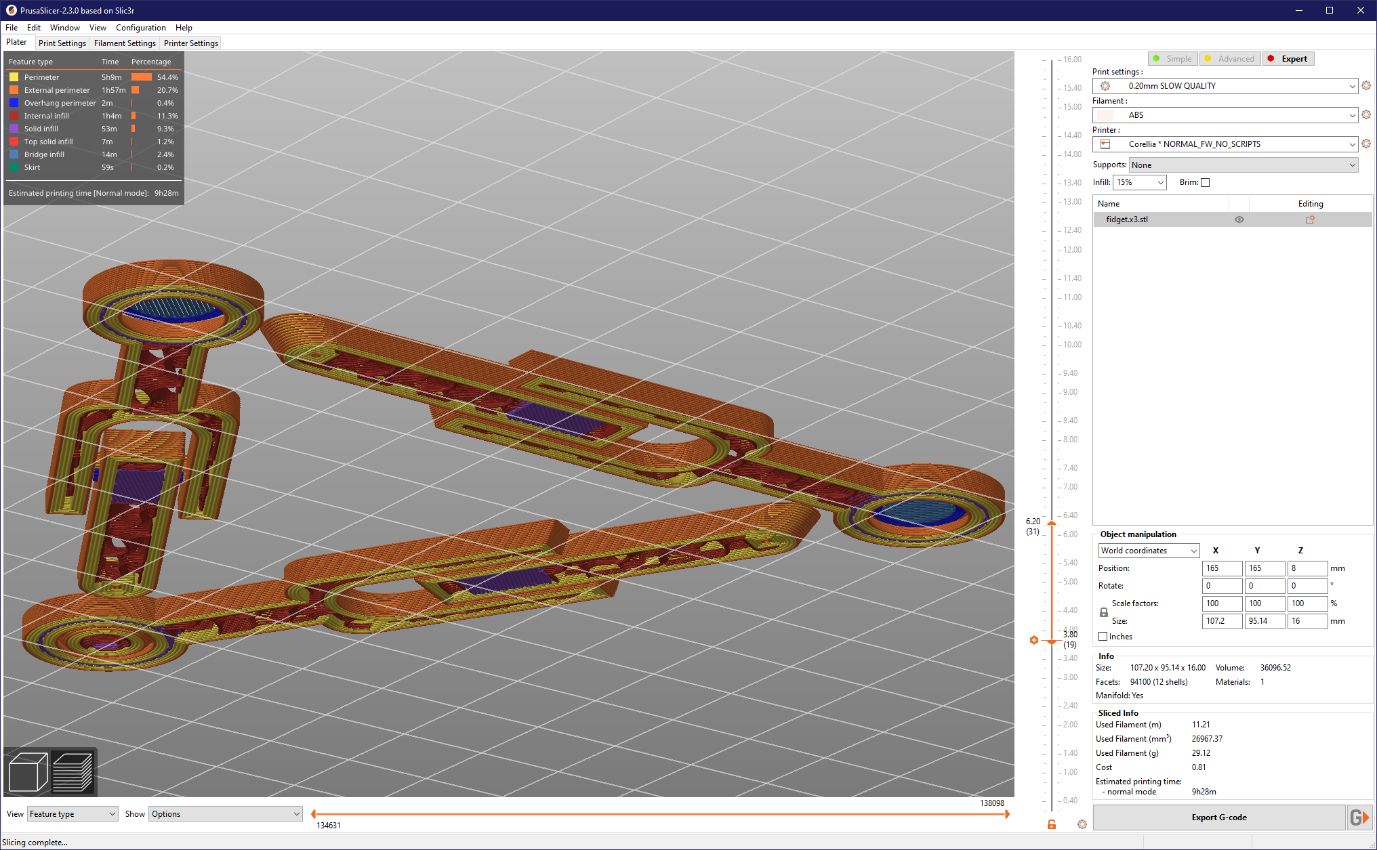Tick the Inches checkbox
This screenshot has width=1377, height=850.
1103,637
